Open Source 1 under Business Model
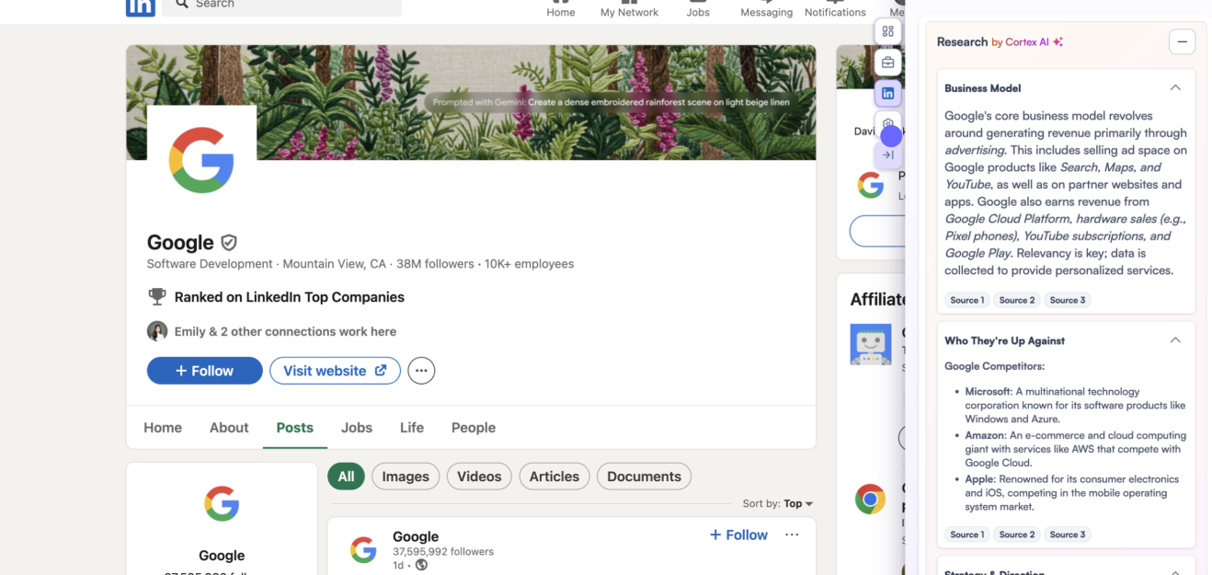The height and width of the screenshot is (575, 1212). [x=967, y=300]
